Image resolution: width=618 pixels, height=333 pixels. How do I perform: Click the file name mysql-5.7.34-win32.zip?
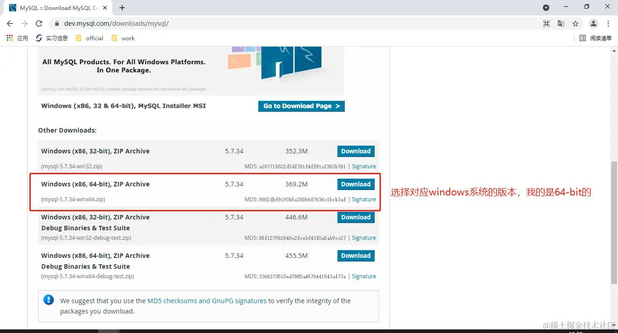click(x=71, y=166)
